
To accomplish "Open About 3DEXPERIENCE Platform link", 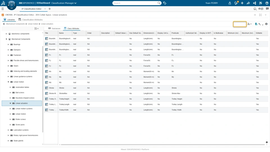I will (x=135, y=149).
